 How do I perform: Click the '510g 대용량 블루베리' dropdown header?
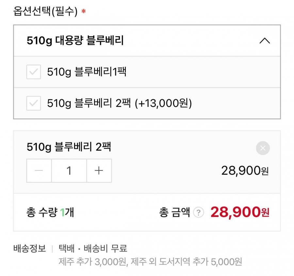[x=75, y=41]
